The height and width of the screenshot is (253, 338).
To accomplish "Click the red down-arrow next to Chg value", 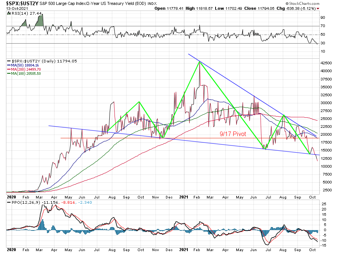I will (318, 9).
